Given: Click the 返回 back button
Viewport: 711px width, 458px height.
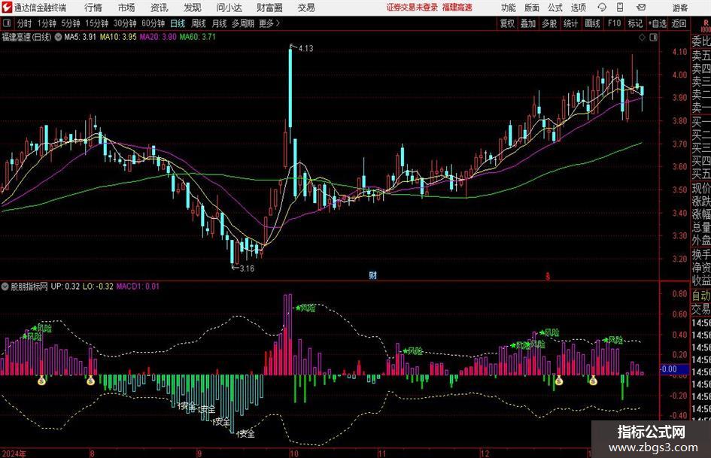Looking at the screenshot, I should coord(679,23).
